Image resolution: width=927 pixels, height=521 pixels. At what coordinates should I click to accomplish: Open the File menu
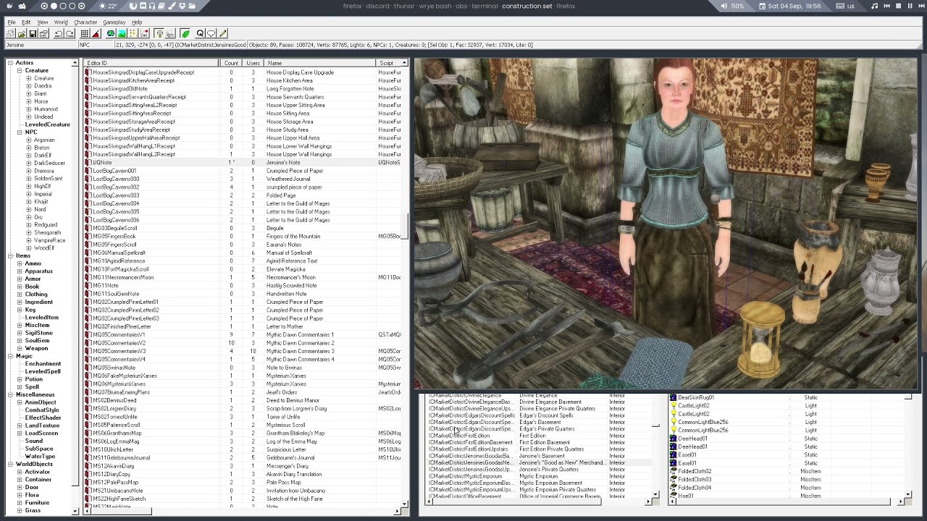point(12,22)
